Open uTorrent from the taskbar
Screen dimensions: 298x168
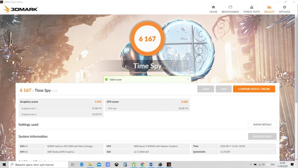pos(134,165)
